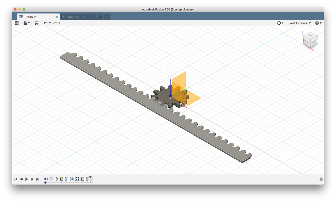Add a new design tab

[107, 17]
